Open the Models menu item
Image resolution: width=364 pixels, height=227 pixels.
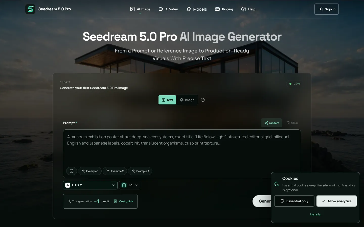197,9
